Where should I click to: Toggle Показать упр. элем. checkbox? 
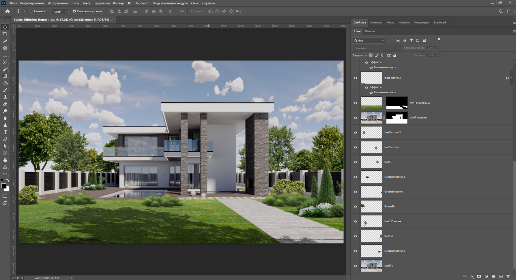(x=74, y=11)
